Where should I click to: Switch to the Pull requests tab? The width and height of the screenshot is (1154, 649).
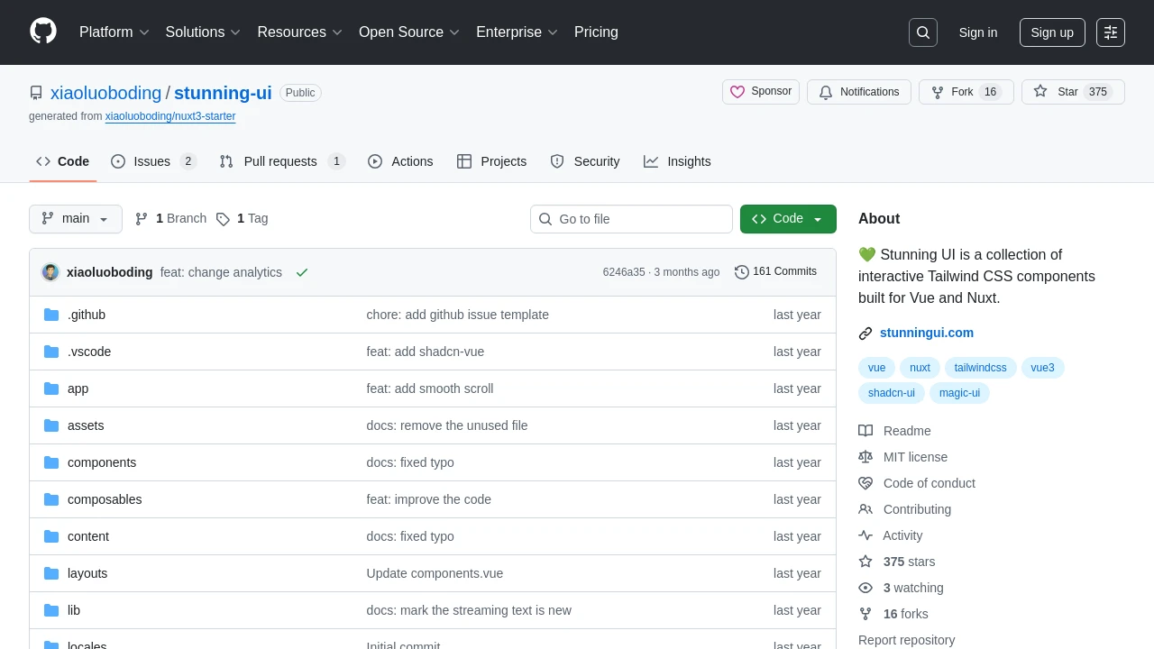tap(282, 161)
